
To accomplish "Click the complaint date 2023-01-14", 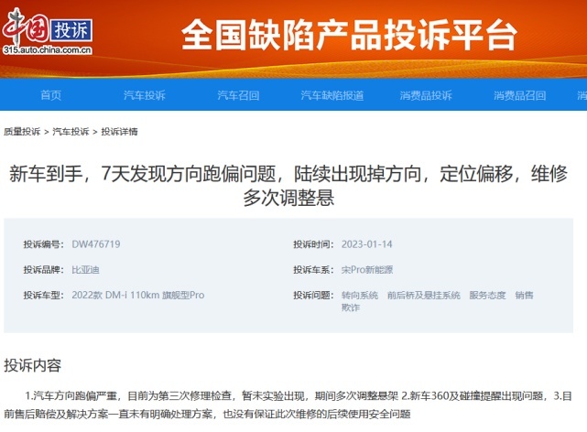I will point(367,244).
